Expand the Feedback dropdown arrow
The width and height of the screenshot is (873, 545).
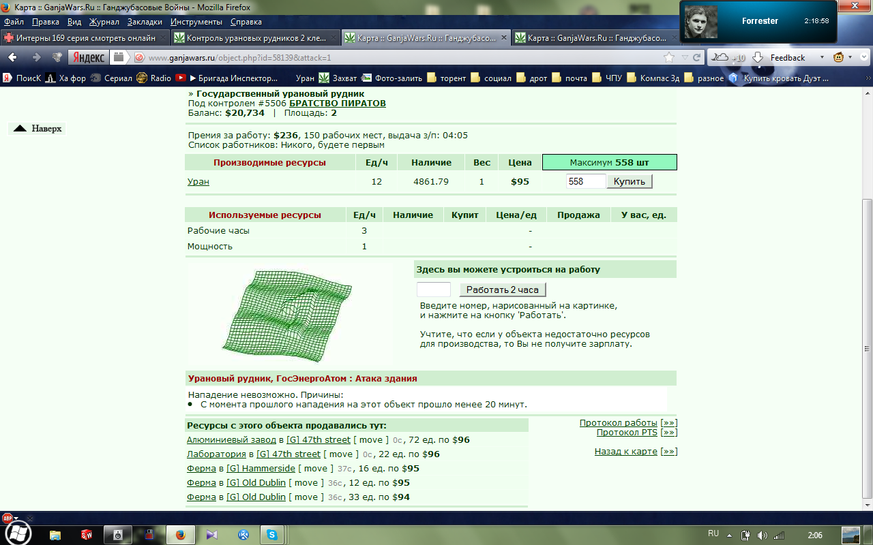coord(822,58)
